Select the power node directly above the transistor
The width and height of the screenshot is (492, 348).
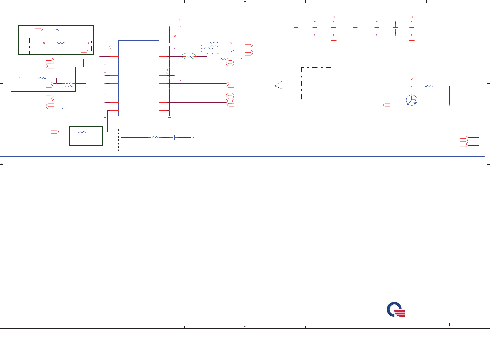coord(412,79)
